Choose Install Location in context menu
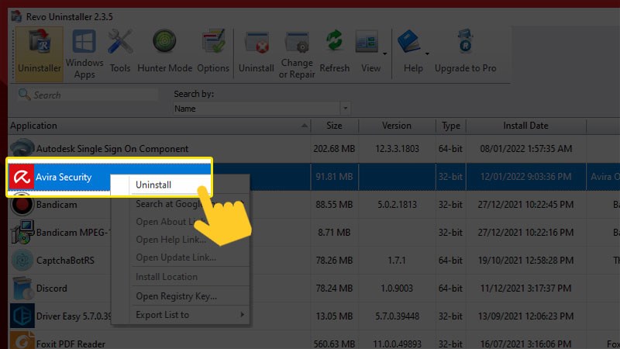The height and width of the screenshot is (349, 620). (x=167, y=277)
